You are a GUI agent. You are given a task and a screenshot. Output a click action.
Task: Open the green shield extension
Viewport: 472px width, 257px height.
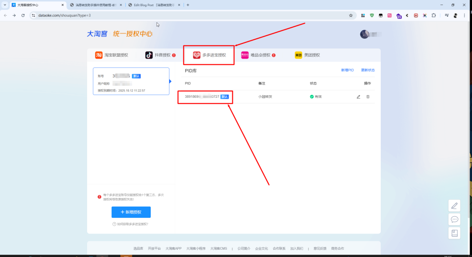click(x=372, y=15)
